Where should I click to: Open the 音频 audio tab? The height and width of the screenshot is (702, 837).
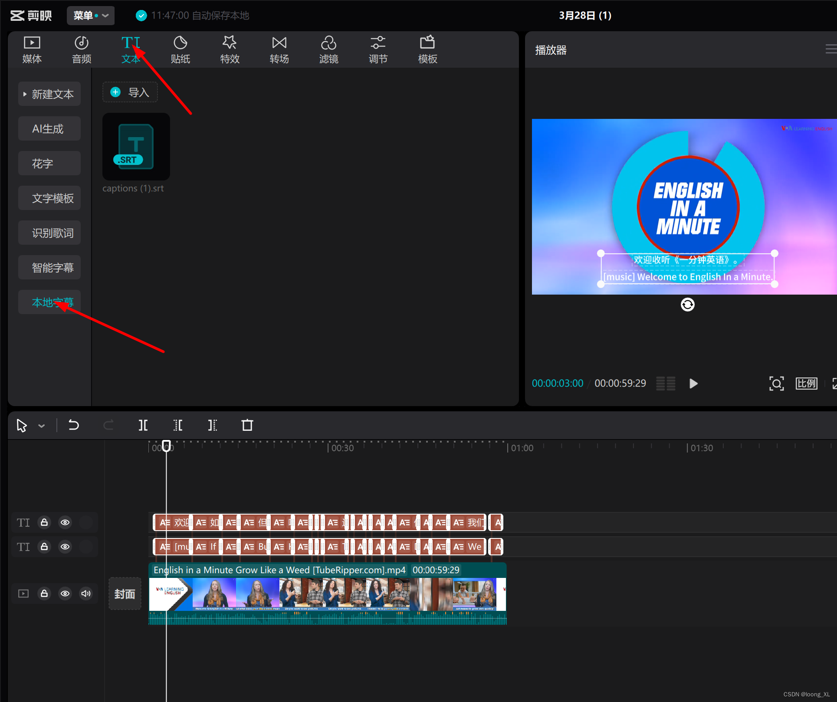[82, 50]
